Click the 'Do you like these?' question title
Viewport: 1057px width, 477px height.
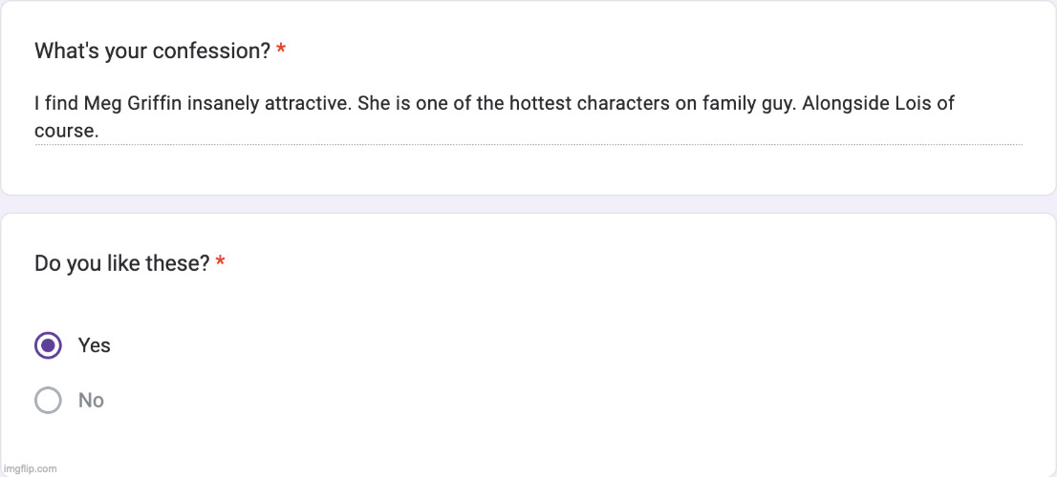[121, 263]
